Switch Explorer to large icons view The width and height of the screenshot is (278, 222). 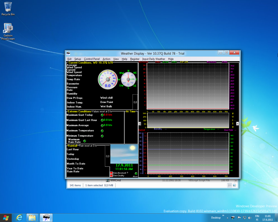coord(234,185)
